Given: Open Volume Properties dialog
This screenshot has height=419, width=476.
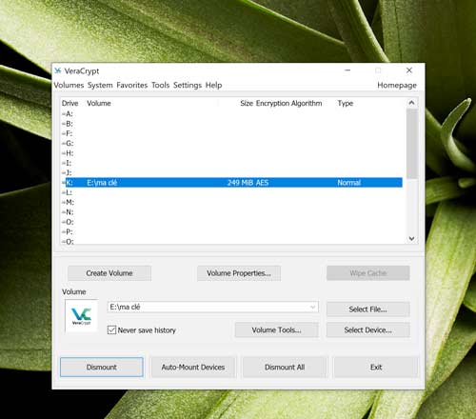Looking at the screenshot, I should [x=239, y=273].
